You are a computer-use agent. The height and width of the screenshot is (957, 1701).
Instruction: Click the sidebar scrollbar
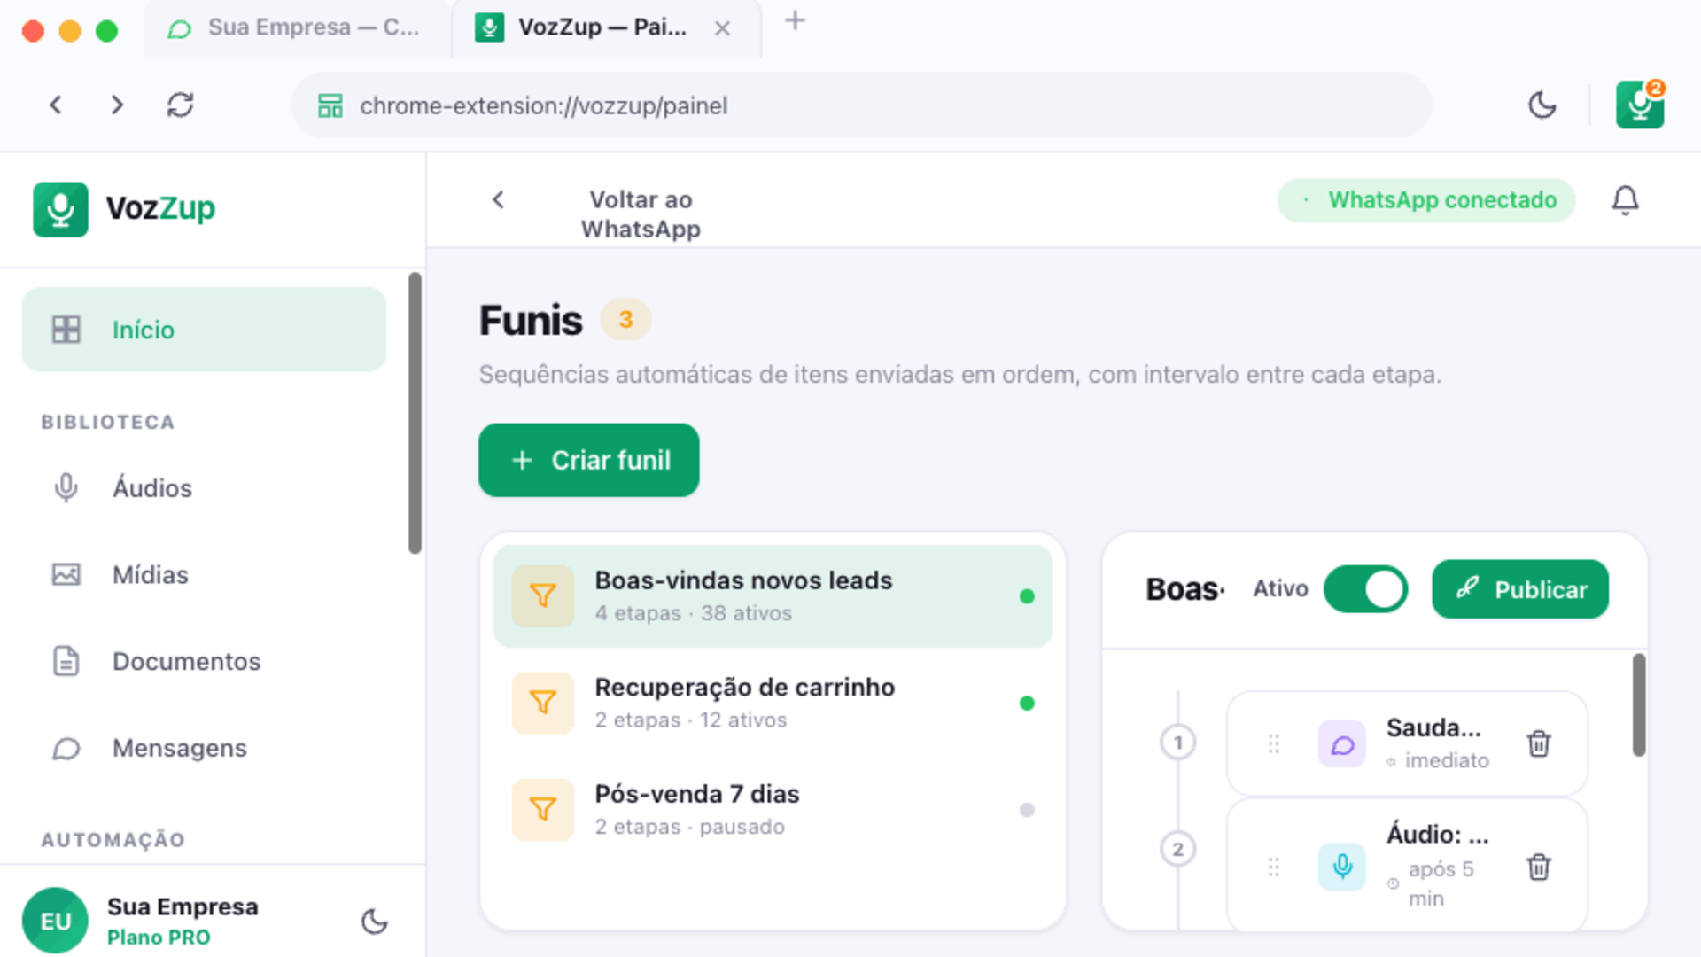[x=415, y=413]
